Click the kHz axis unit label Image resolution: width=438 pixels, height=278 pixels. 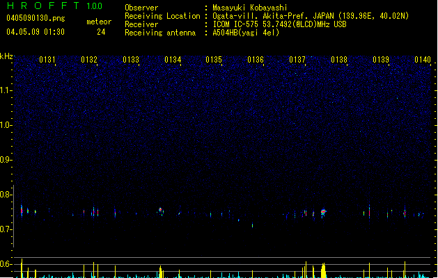6,56
